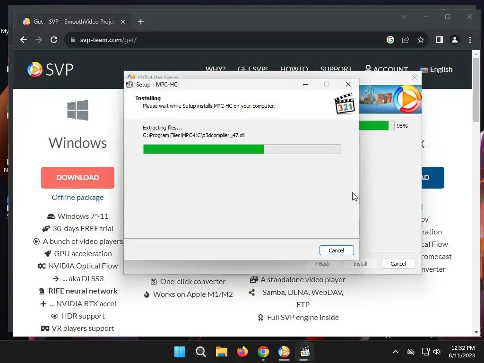Open Chrome three-dot menu
Viewport: 484px width, 363px height.
pos(470,40)
